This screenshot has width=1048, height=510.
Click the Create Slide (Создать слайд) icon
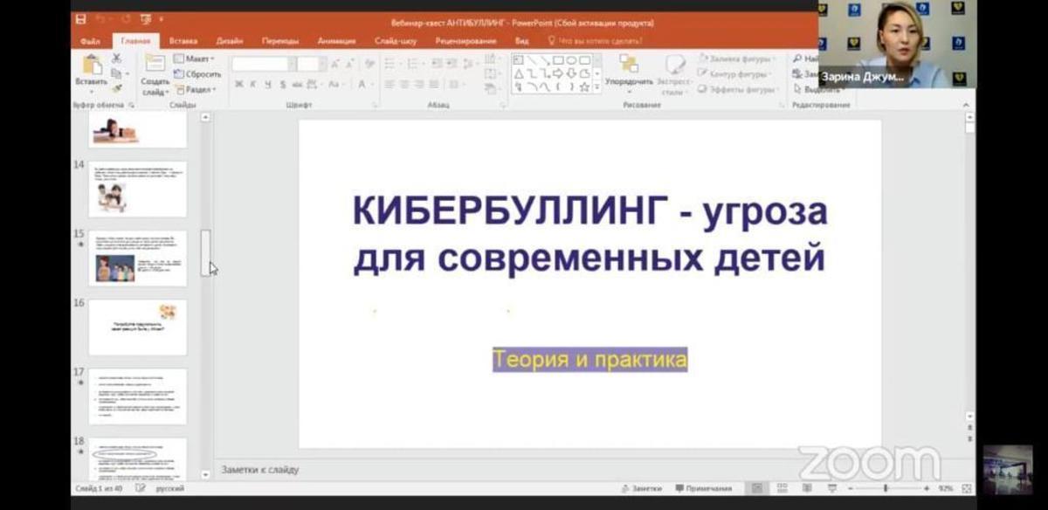[x=155, y=73]
